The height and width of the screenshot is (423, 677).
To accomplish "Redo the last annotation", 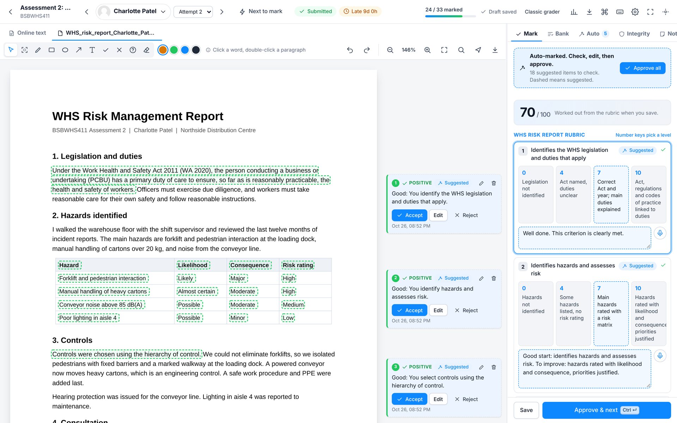I will 367,50.
